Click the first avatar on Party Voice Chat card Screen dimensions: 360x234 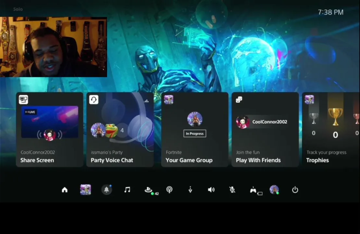click(98, 130)
